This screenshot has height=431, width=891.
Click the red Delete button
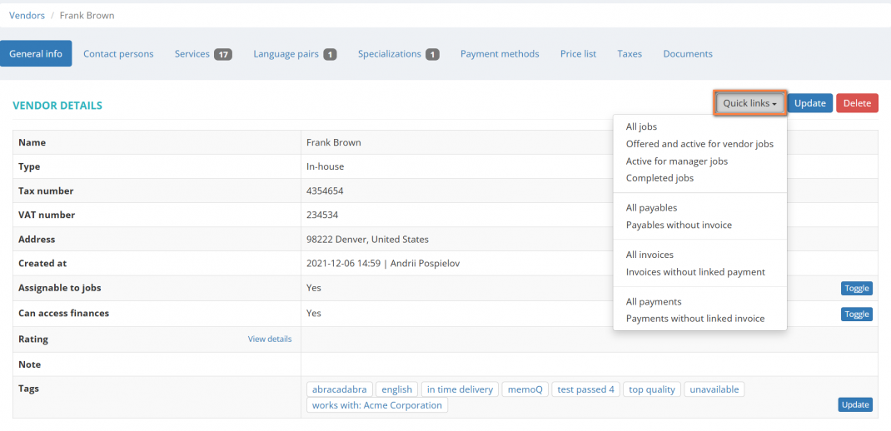click(857, 103)
